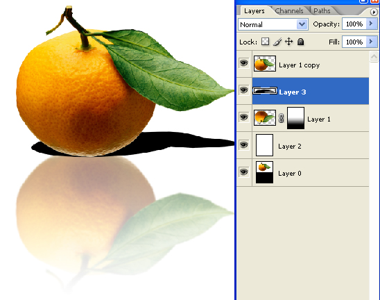Image resolution: width=380 pixels, height=300 pixels.
Task: Toggle visibility of Layer 3
Action: (x=244, y=90)
